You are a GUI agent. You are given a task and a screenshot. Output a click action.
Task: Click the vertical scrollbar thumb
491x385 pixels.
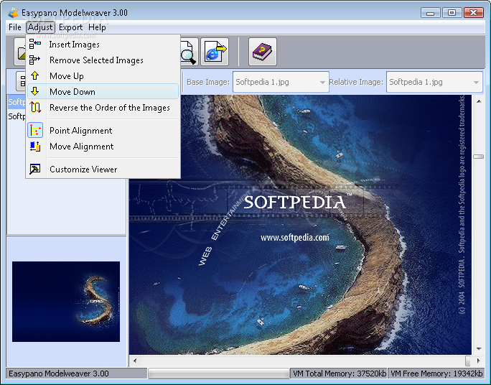coord(479,157)
